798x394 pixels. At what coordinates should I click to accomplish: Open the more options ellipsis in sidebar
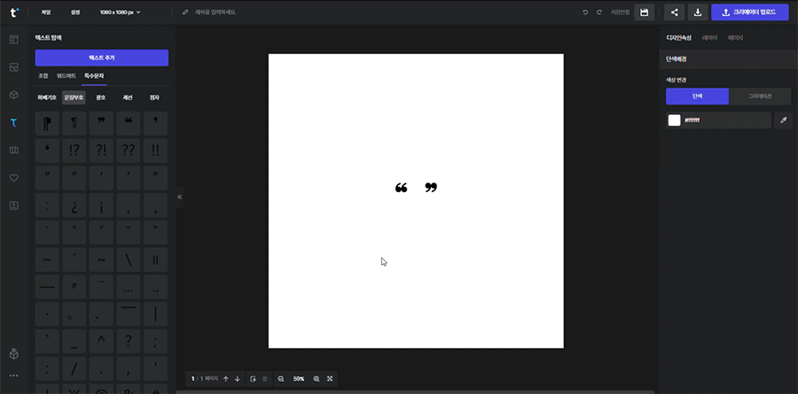pos(13,376)
